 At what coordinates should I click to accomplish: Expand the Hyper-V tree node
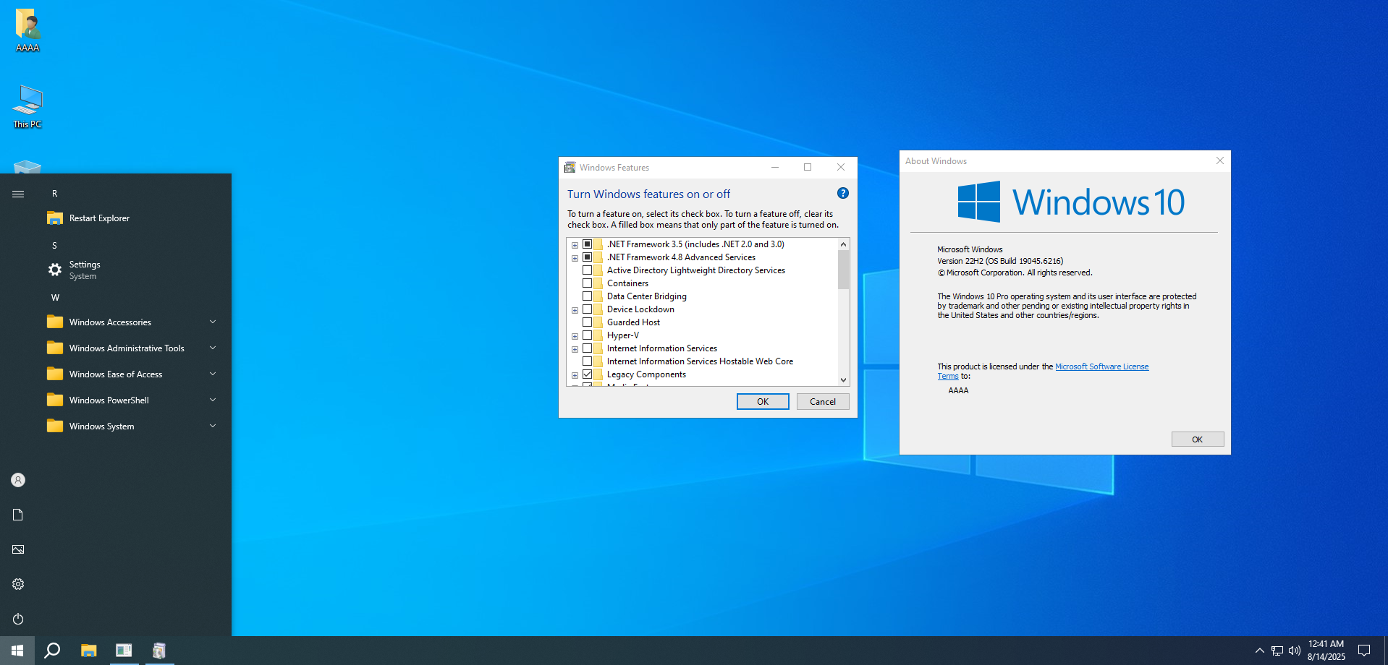(x=575, y=336)
